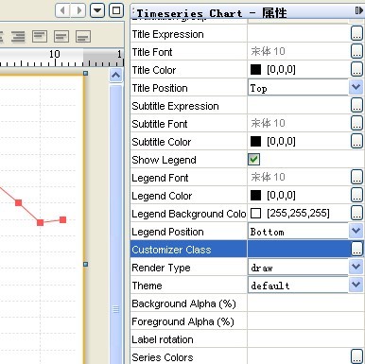
Task: Select the Legend Position property label
Action: (x=167, y=232)
